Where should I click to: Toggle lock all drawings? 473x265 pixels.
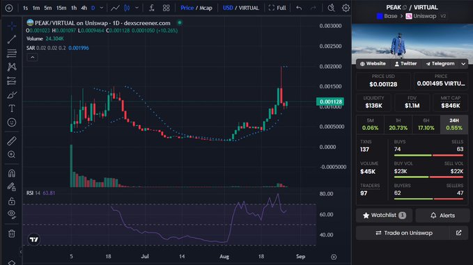click(x=12, y=201)
